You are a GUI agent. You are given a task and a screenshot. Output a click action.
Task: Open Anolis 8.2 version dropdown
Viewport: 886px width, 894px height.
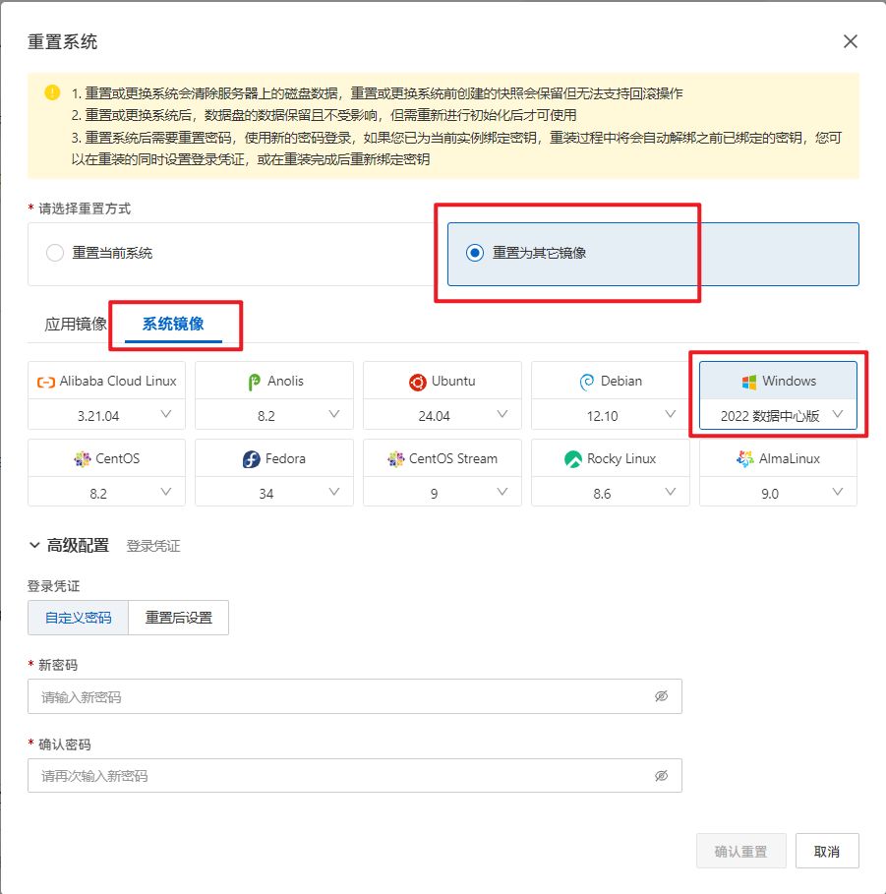[x=274, y=415]
